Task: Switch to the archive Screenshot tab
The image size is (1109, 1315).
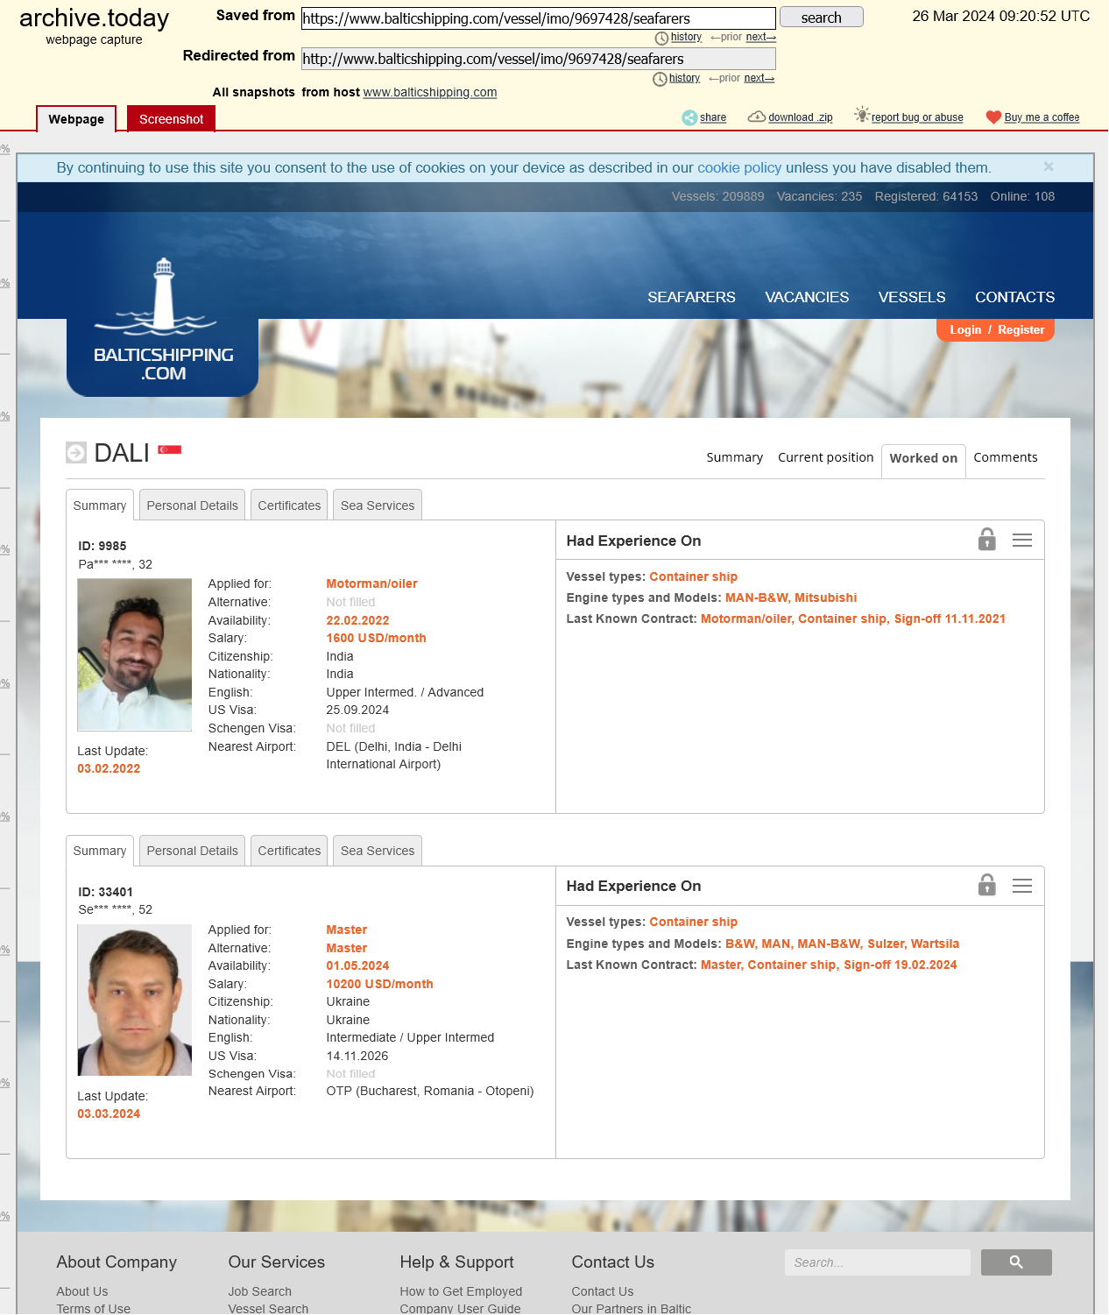Action: click(171, 119)
